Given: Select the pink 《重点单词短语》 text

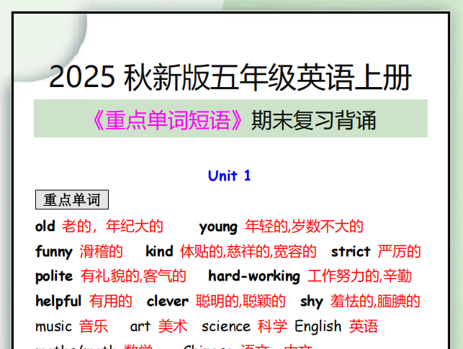Looking at the screenshot, I should tap(167, 119).
